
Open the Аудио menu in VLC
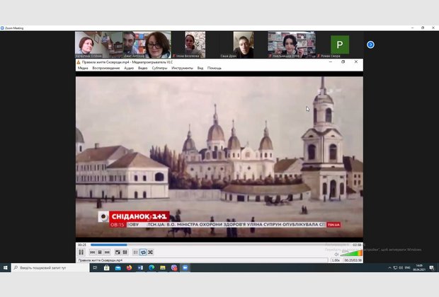click(129, 68)
